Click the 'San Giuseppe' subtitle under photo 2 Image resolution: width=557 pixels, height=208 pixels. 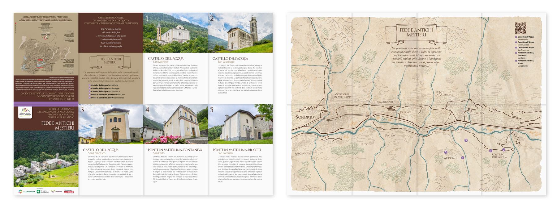(x=226, y=62)
